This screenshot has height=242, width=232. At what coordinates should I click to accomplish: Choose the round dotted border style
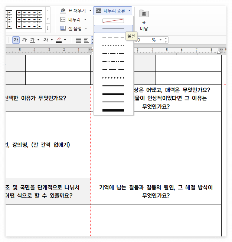click(x=113, y=78)
